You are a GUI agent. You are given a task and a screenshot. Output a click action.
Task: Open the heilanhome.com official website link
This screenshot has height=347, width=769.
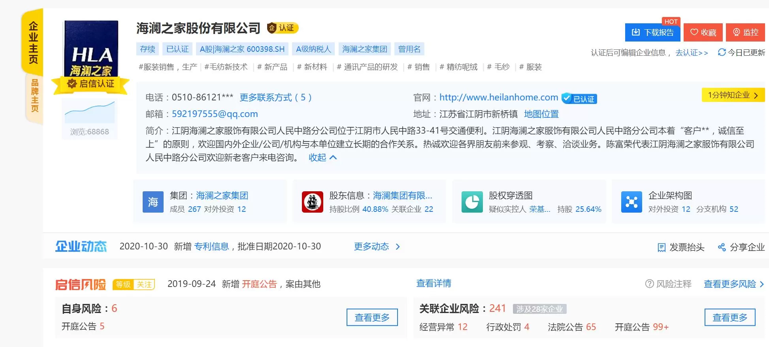pos(499,97)
